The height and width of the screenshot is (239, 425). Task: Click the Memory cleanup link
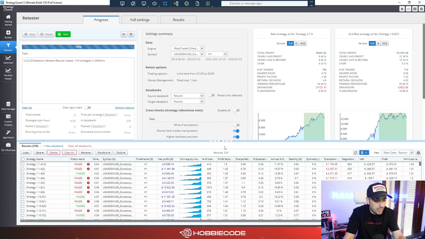coord(125,108)
